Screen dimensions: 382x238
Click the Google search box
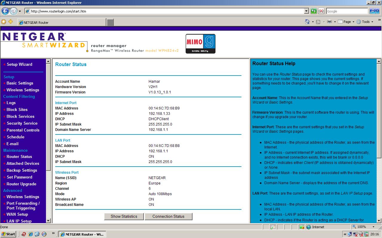click(x=347, y=11)
